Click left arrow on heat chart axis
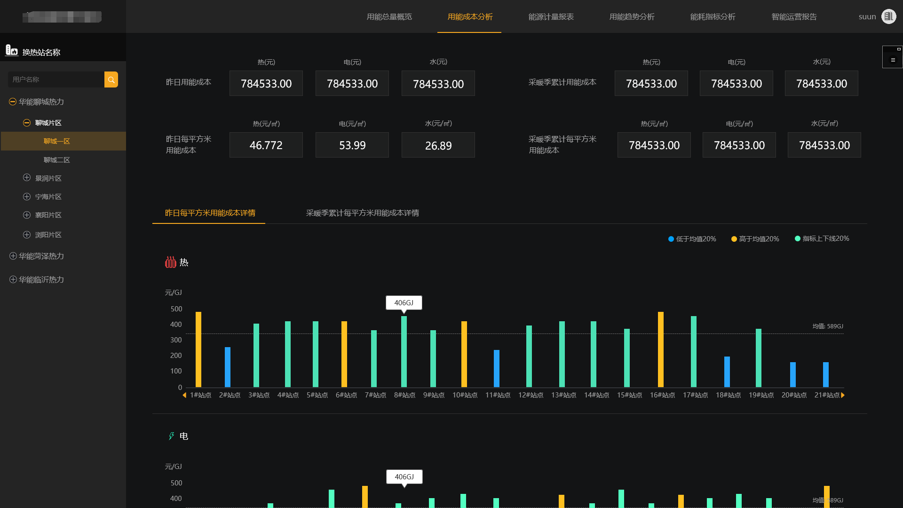 tap(184, 395)
